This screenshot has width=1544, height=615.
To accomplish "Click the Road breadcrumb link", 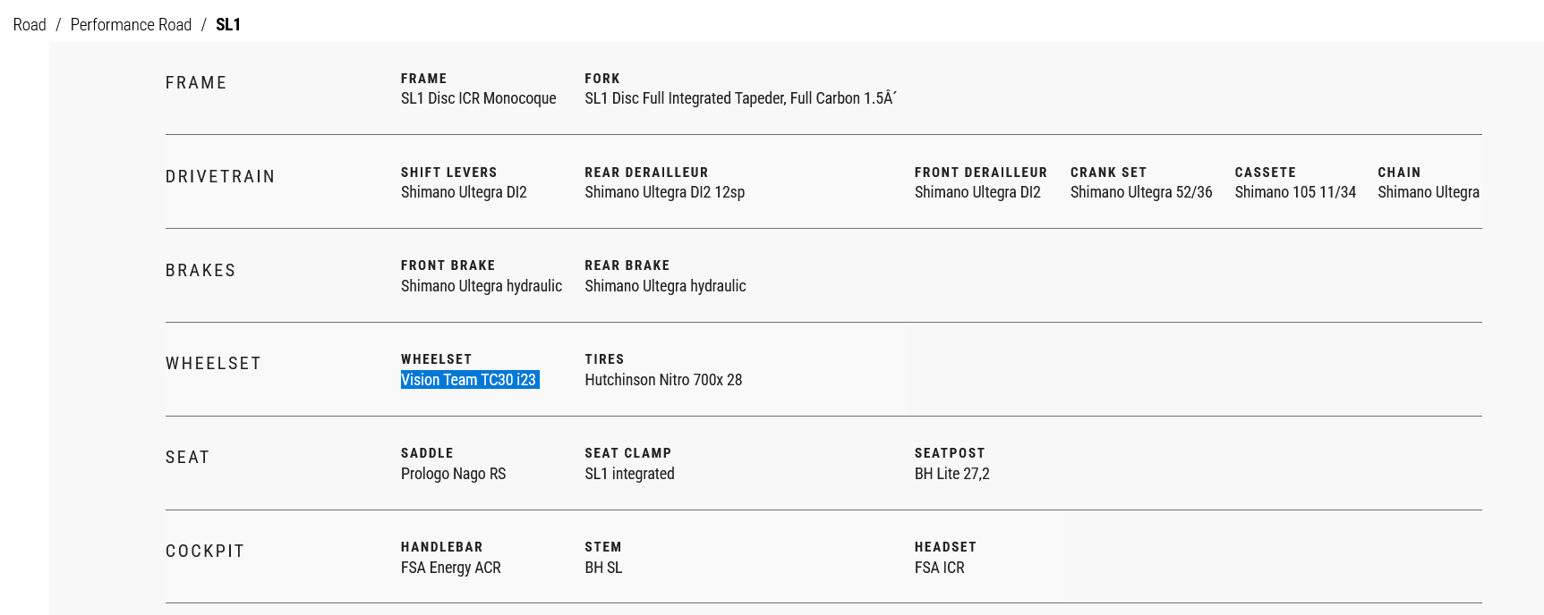I will 30,25.
